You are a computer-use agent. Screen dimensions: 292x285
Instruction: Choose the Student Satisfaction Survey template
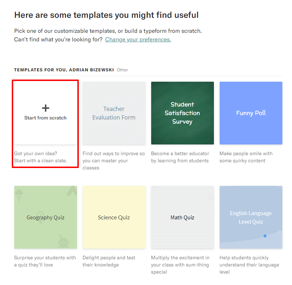click(182, 113)
